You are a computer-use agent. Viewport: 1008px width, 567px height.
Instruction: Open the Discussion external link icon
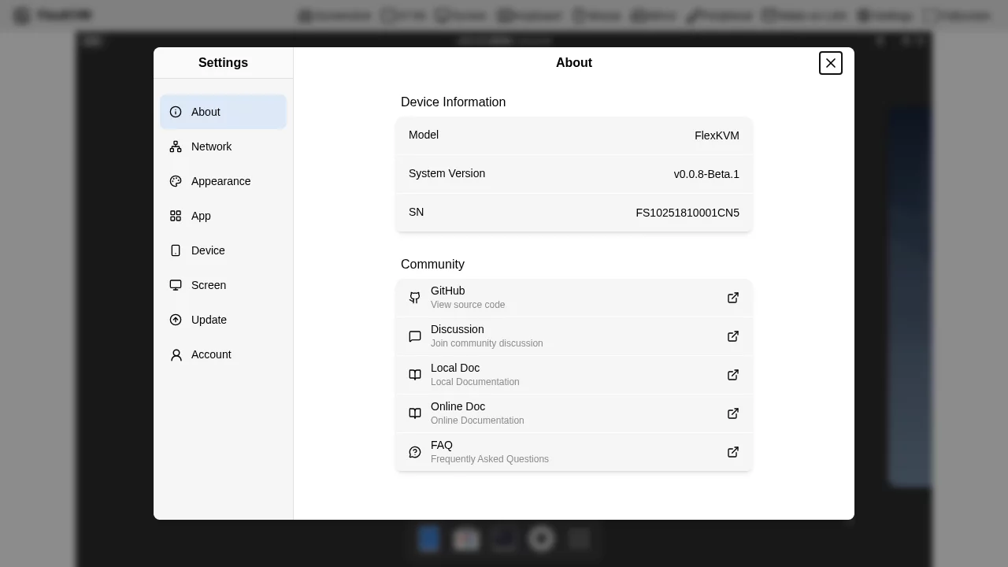[733, 336]
